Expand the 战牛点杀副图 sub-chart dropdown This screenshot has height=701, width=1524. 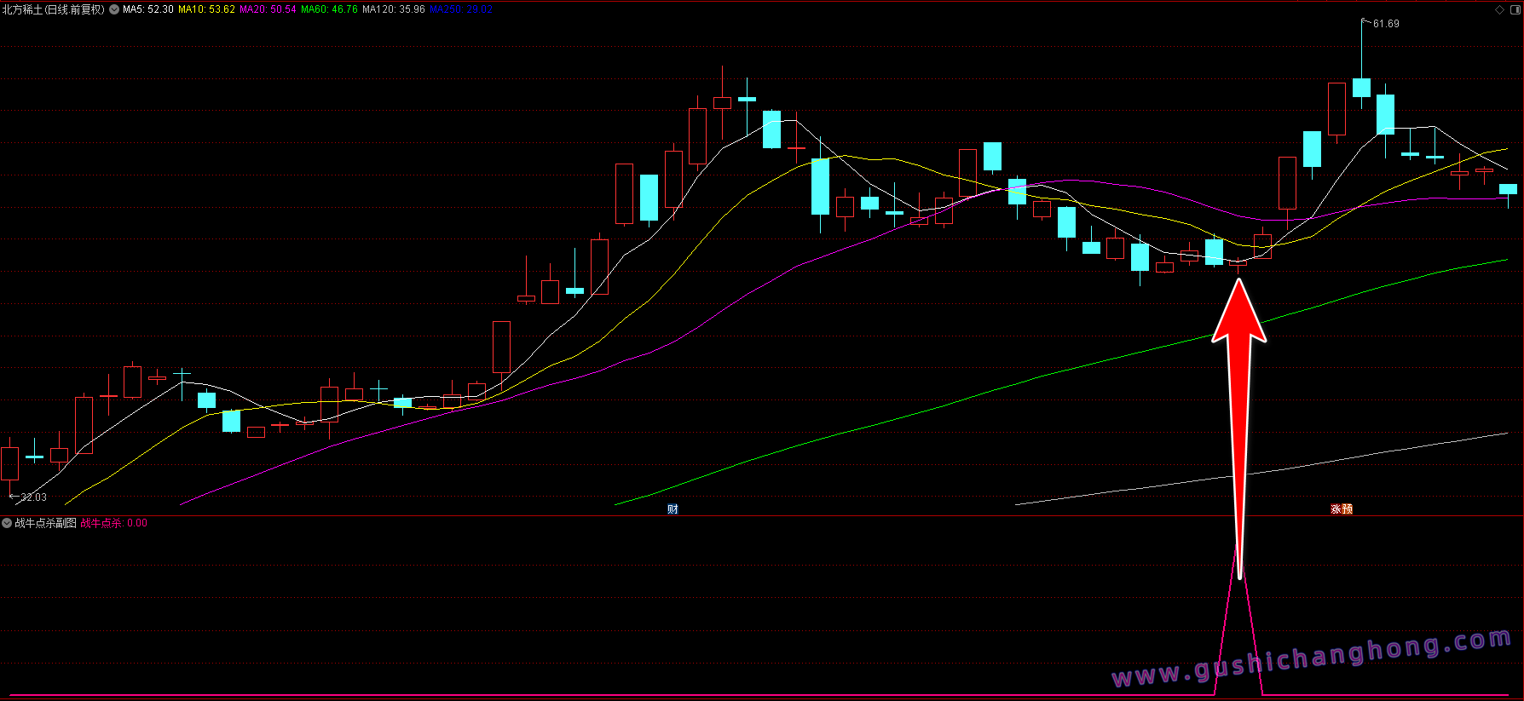(x=7, y=523)
